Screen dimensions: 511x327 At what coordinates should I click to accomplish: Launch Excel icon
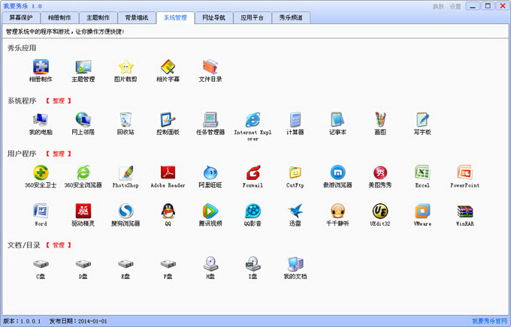422,172
